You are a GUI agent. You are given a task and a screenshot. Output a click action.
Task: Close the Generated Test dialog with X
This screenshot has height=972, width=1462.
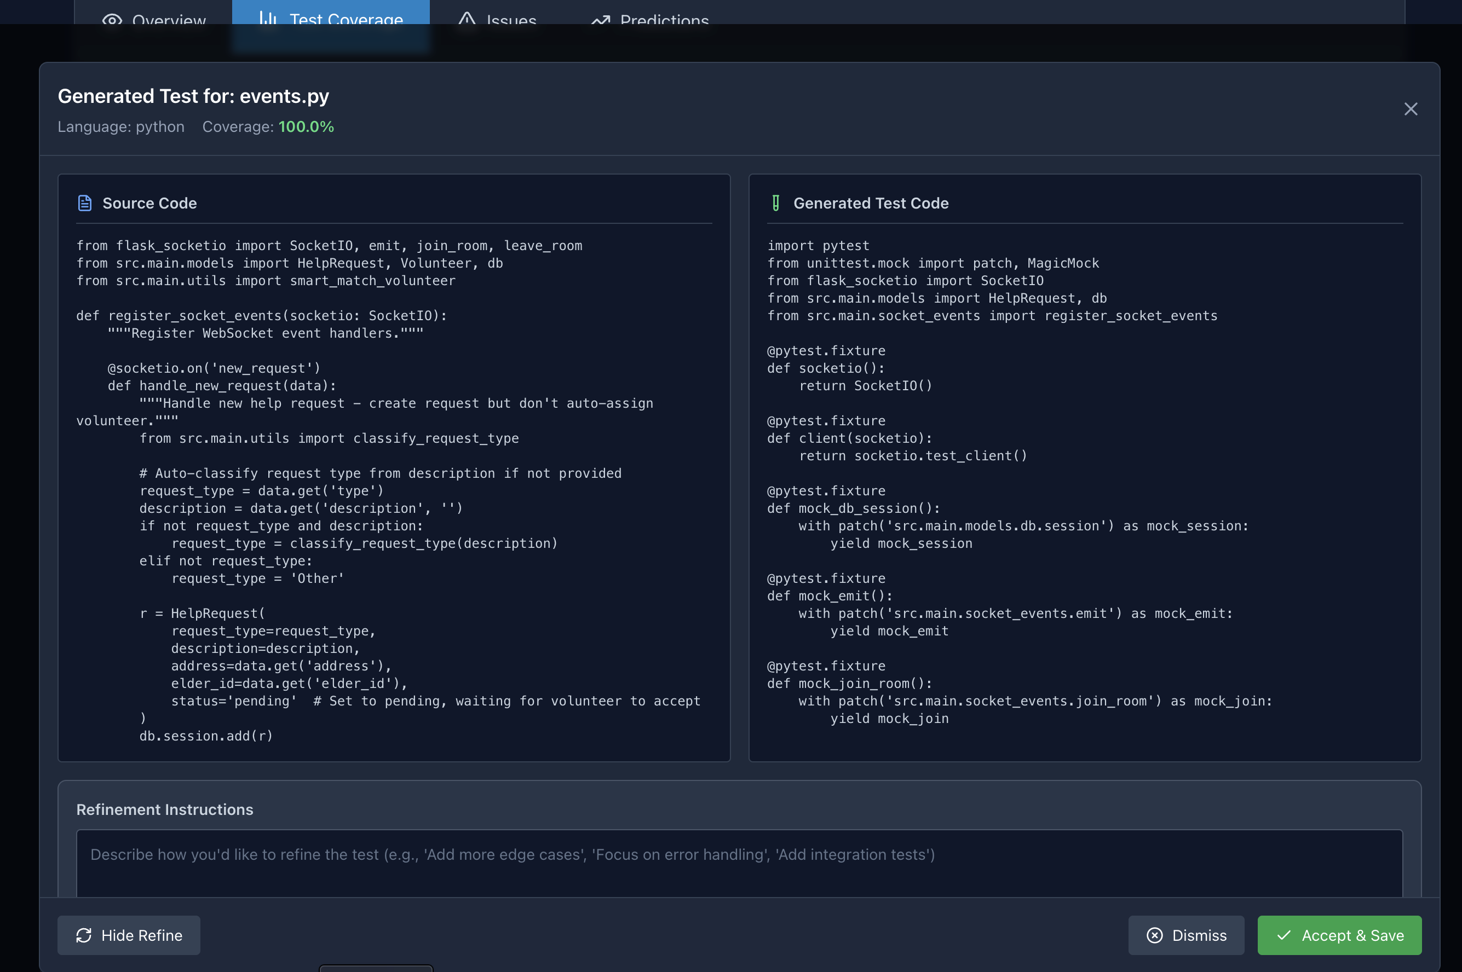click(1411, 109)
